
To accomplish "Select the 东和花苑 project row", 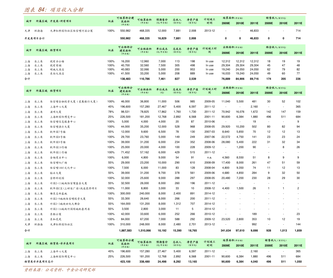I will [x=165, y=219].
